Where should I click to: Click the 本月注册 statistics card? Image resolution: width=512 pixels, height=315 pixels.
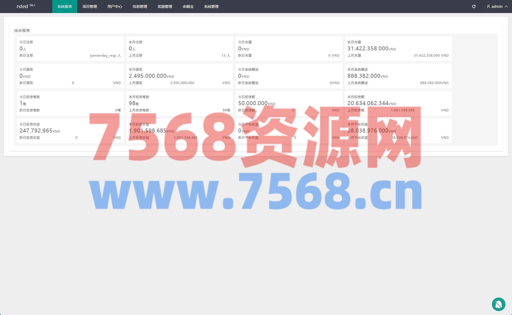tap(180, 49)
